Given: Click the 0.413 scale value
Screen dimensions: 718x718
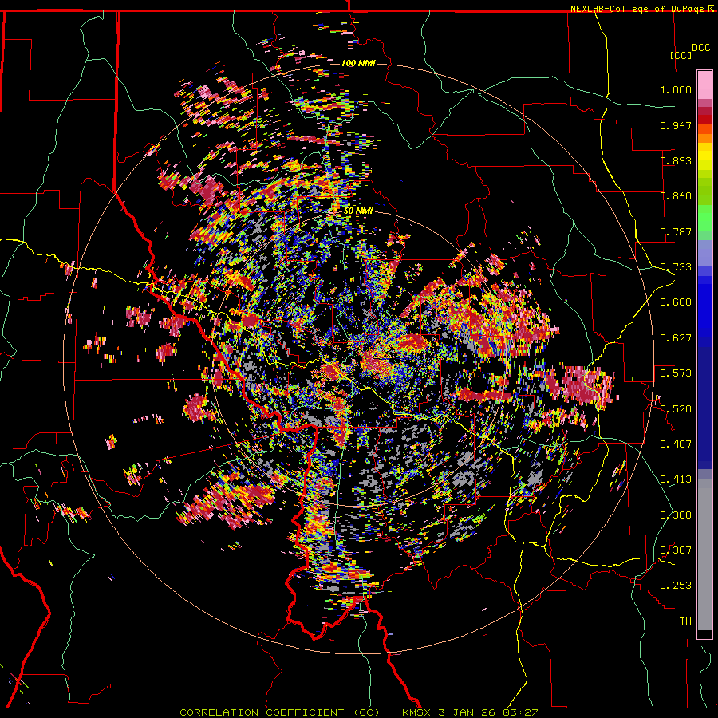Looking at the screenshot, I should (x=676, y=479).
